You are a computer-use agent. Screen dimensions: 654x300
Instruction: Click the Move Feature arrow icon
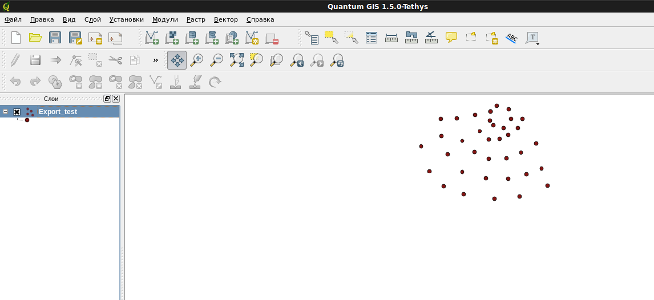point(55,60)
